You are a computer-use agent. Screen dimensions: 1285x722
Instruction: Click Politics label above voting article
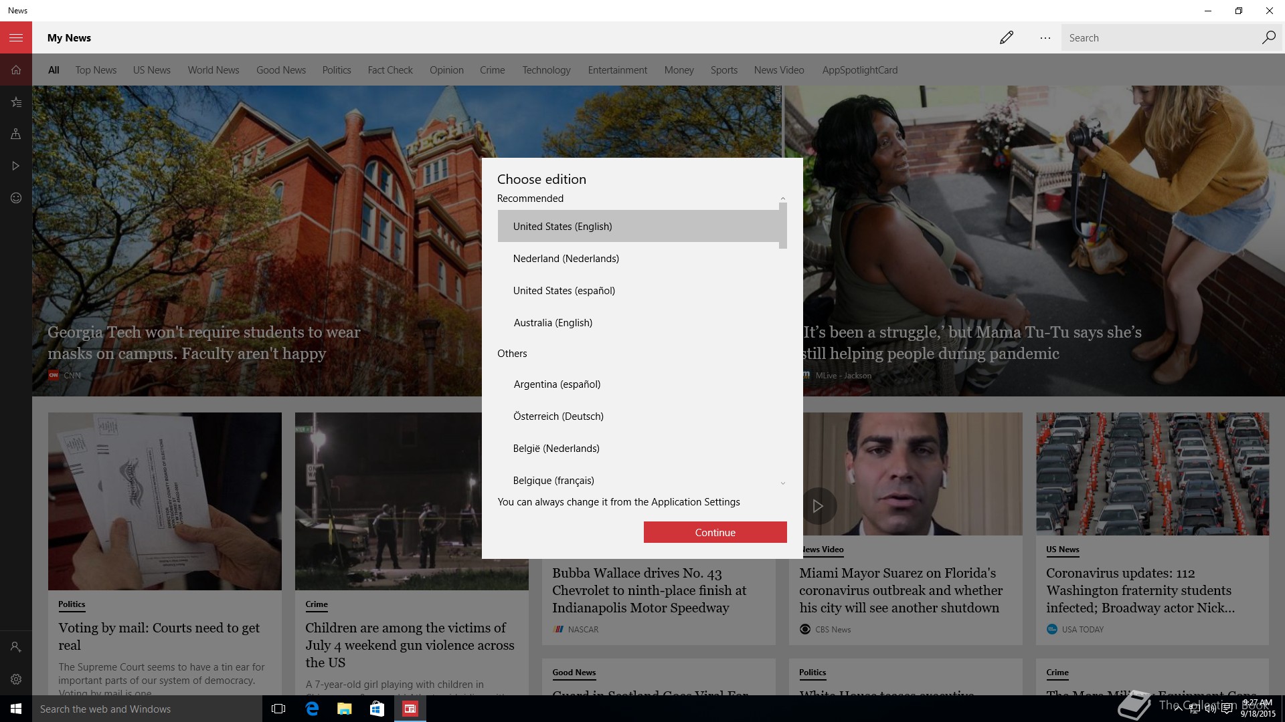pyautogui.click(x=72, y=604)
